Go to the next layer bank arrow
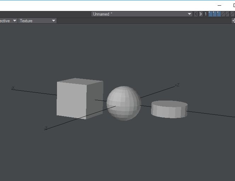The height and width of the screenshot is (181, 235). 201,14
